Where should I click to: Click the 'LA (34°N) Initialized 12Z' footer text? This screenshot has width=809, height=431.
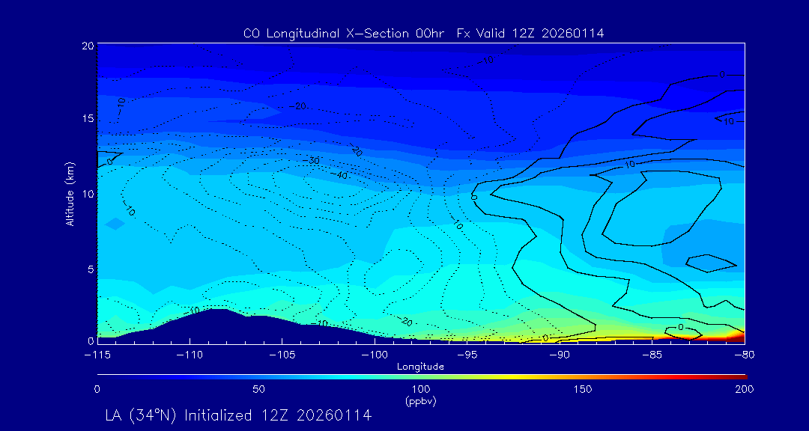point(238,415)
